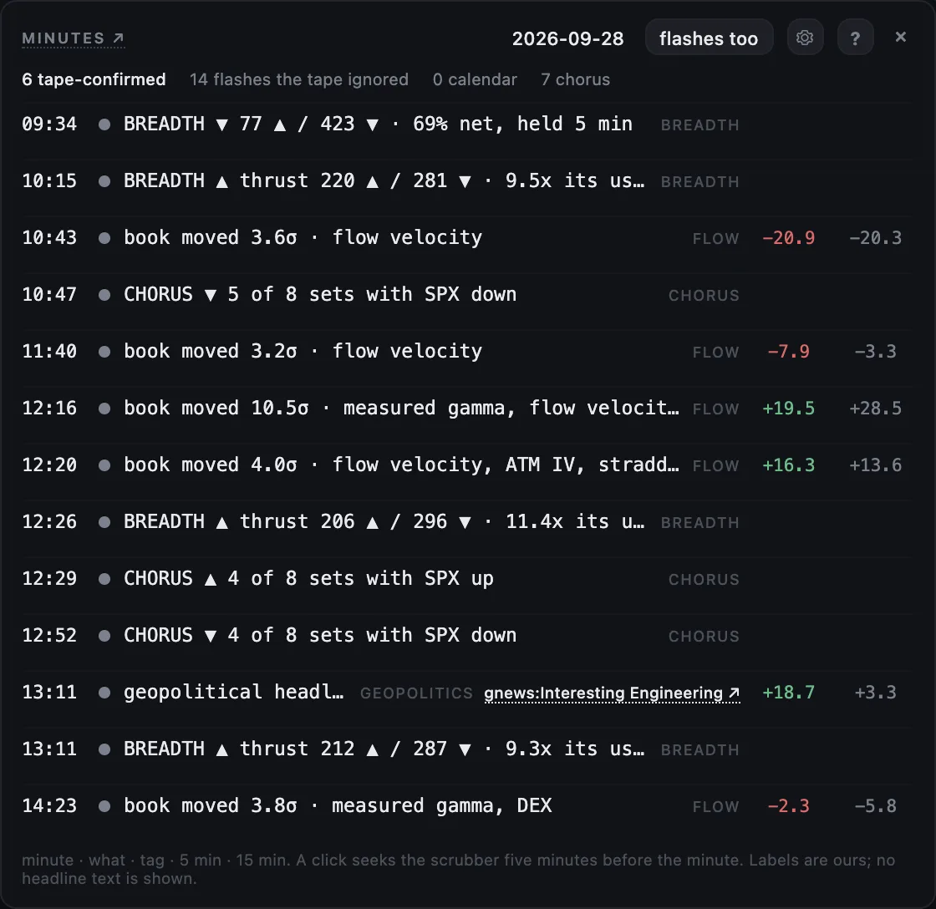Viewport: 936px width, 909px height.
Task: Click the +18.7 five-minute value
Action: (789, 693)
